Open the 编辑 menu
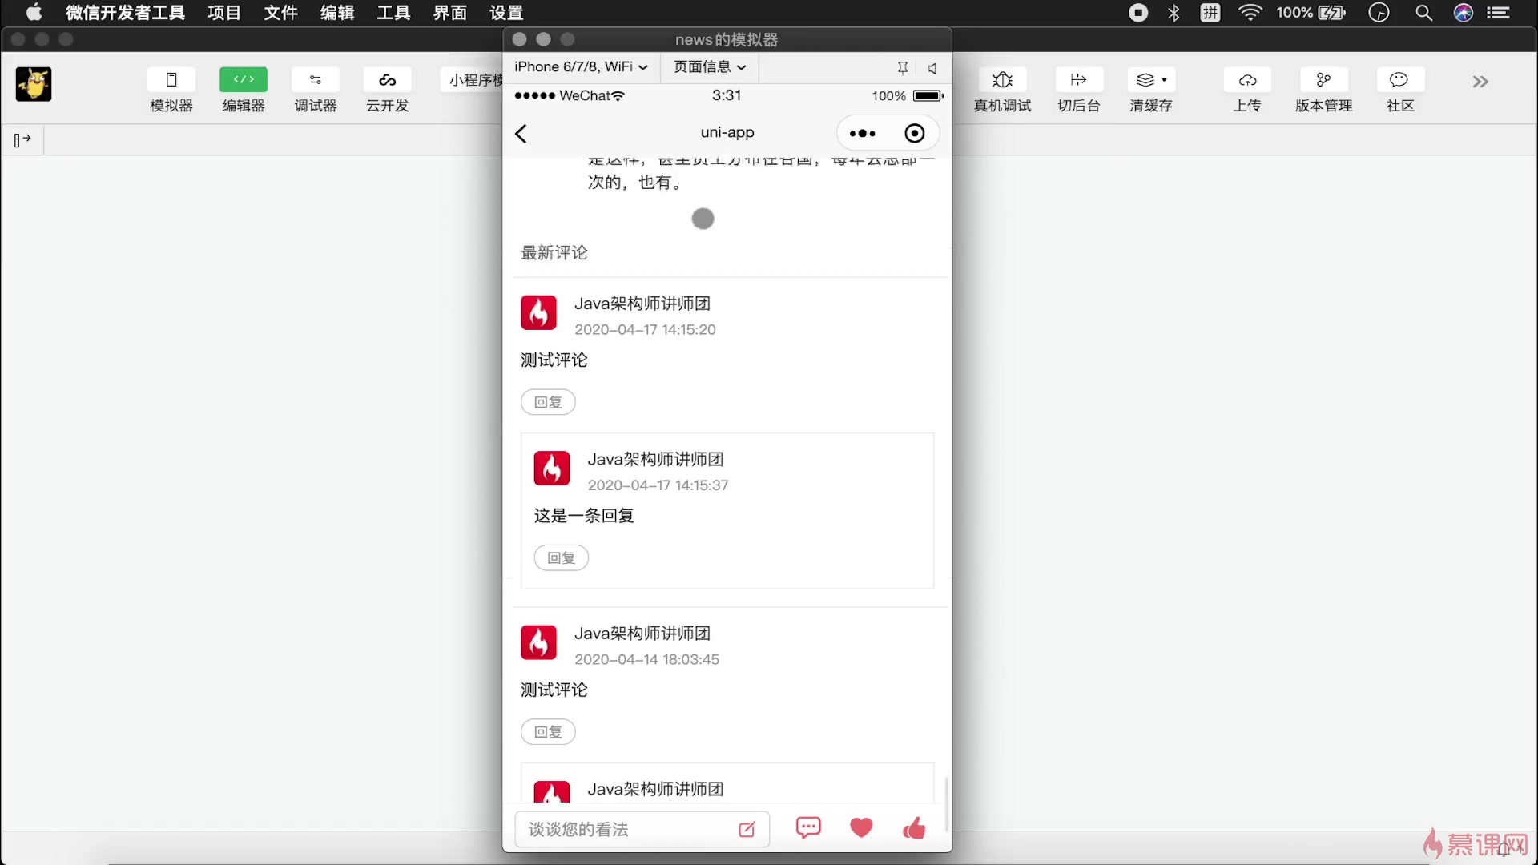This screenshot has width=1538, height=865. coord(337,13)
